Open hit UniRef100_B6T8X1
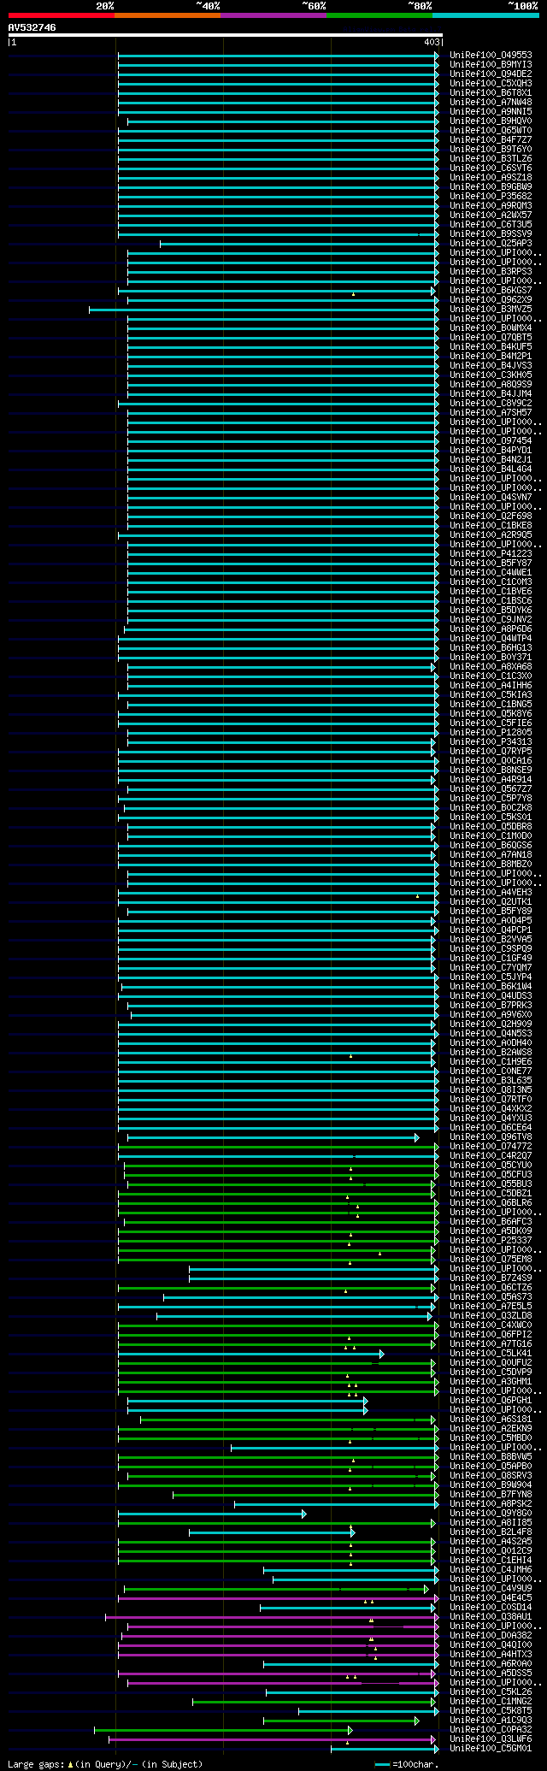The width and height of the screenshot is (547, 1771). [491, 92]
